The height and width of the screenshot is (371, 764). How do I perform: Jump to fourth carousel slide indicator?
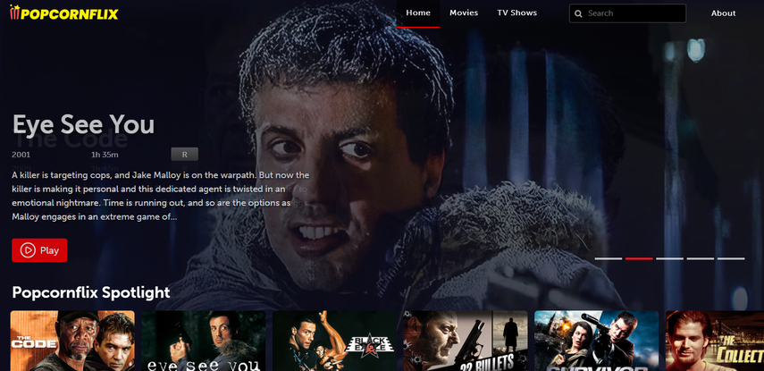click(701, 258)
